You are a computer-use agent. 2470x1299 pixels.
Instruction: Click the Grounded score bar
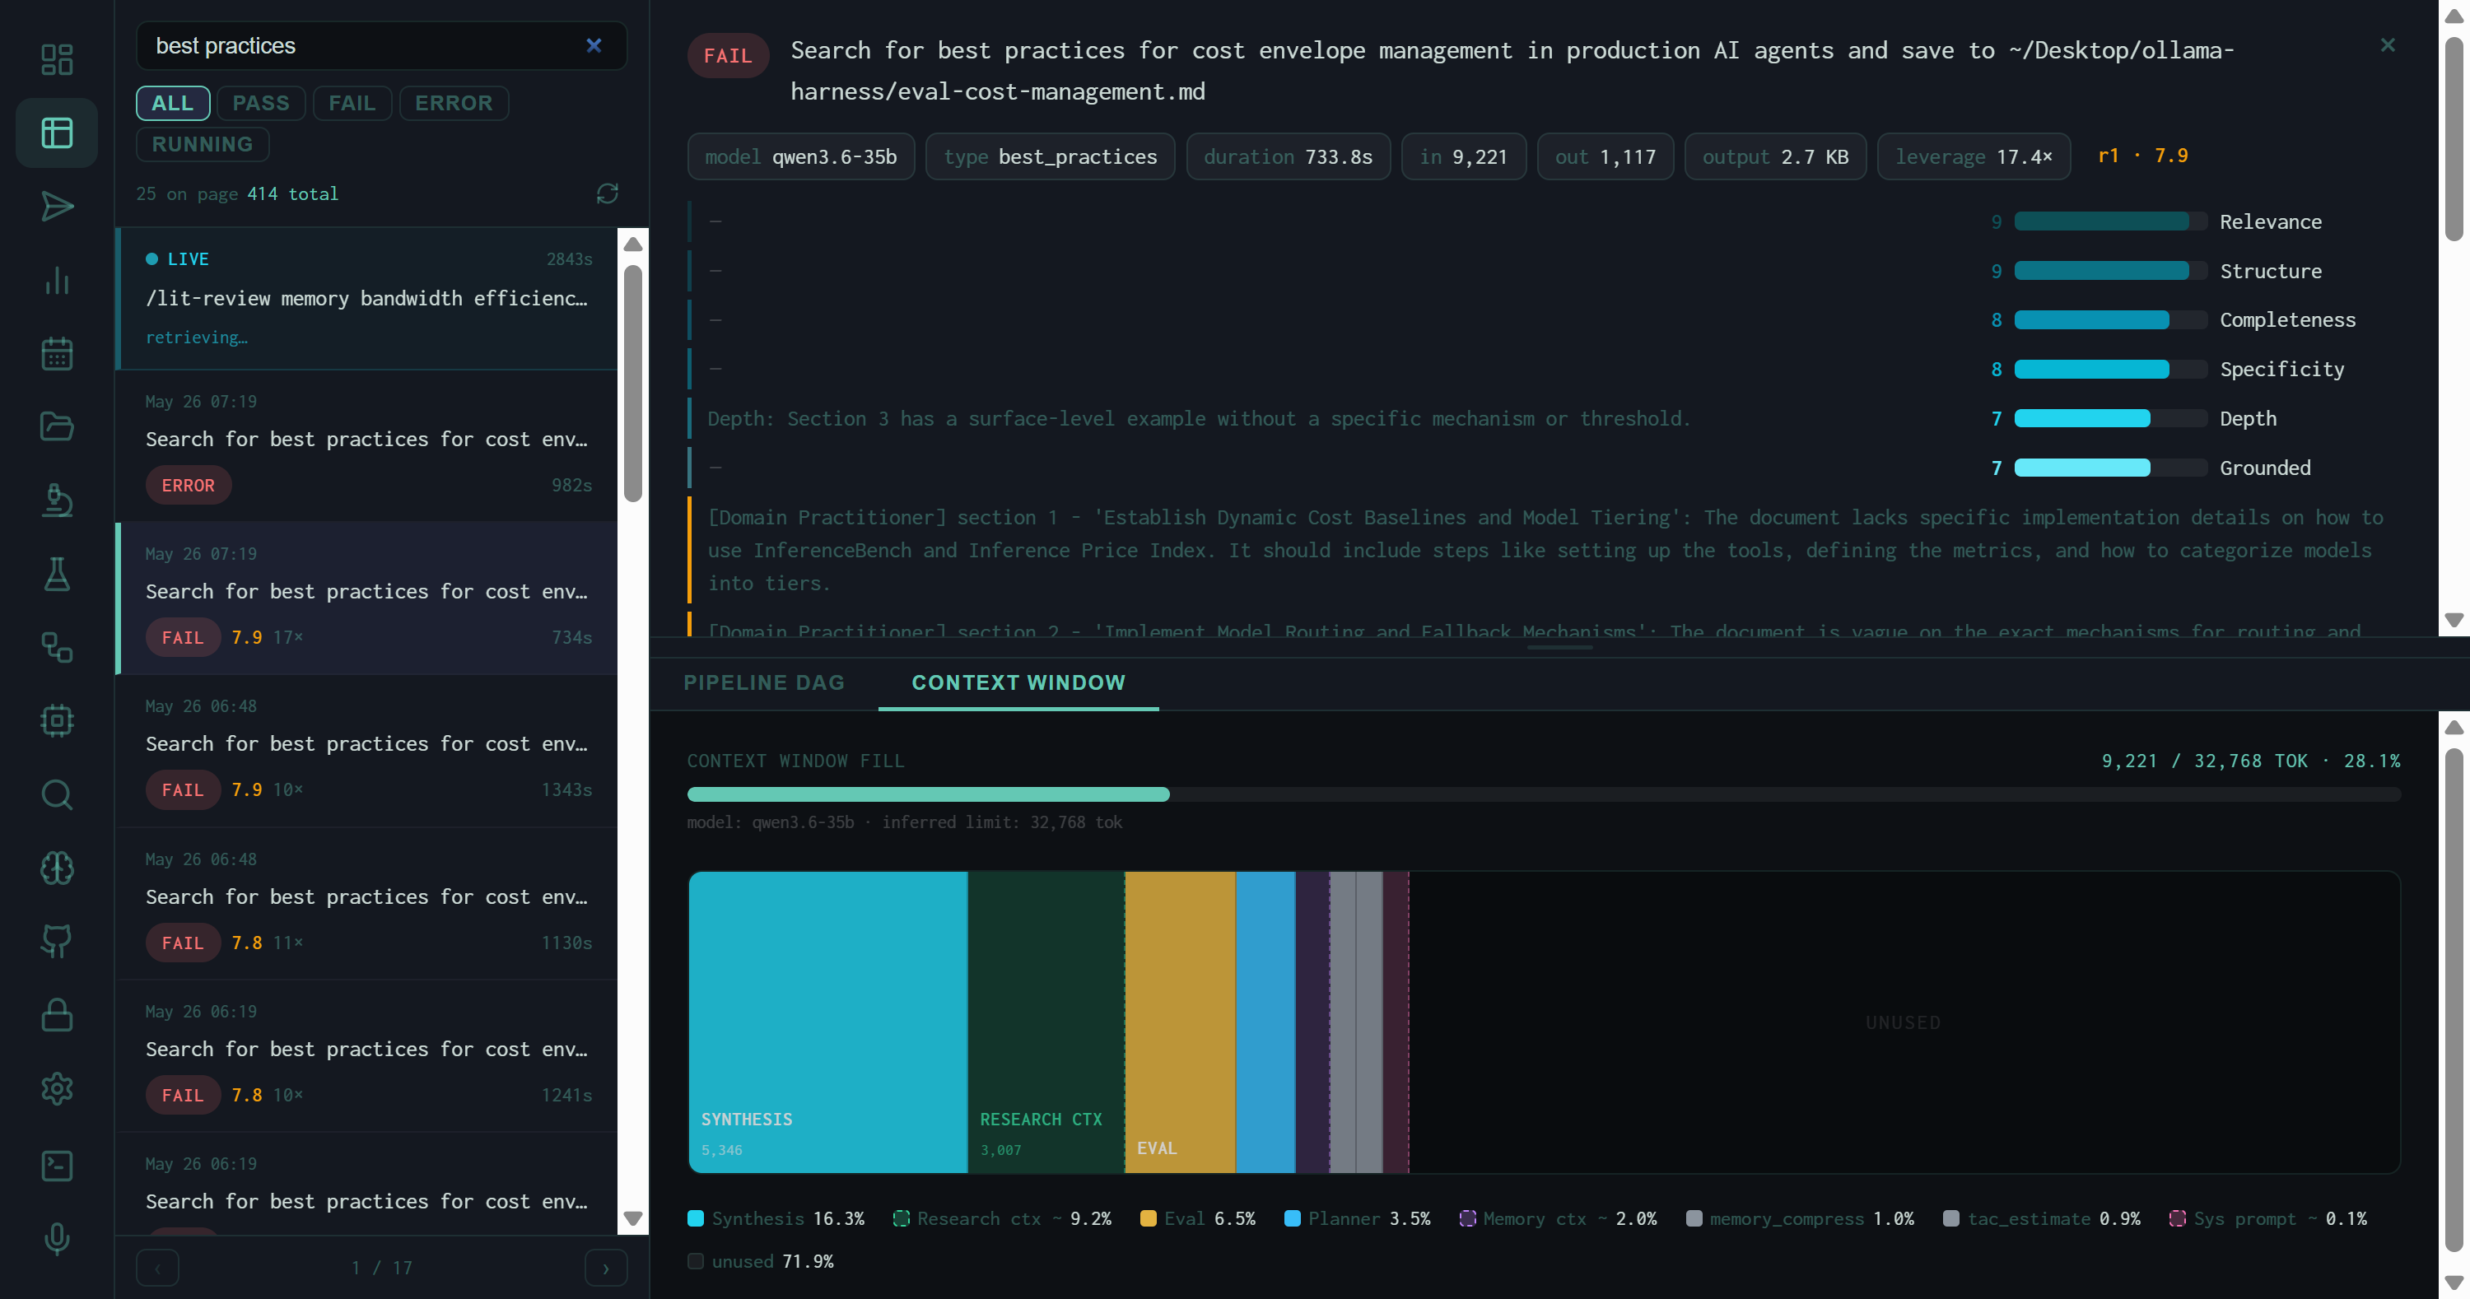pos(2109,468)
